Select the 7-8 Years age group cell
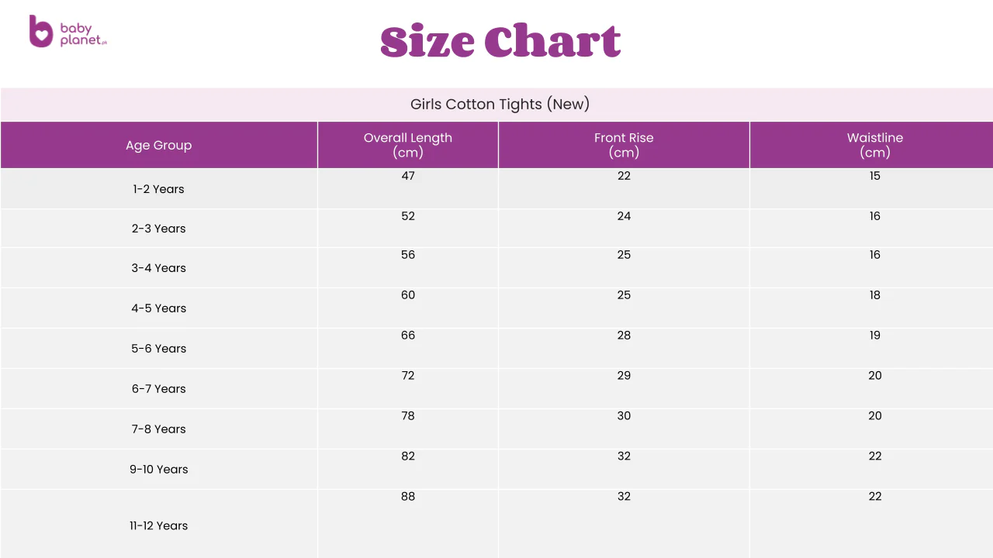Viewport: 993px width, 558px height. click(x=158, y=429)
